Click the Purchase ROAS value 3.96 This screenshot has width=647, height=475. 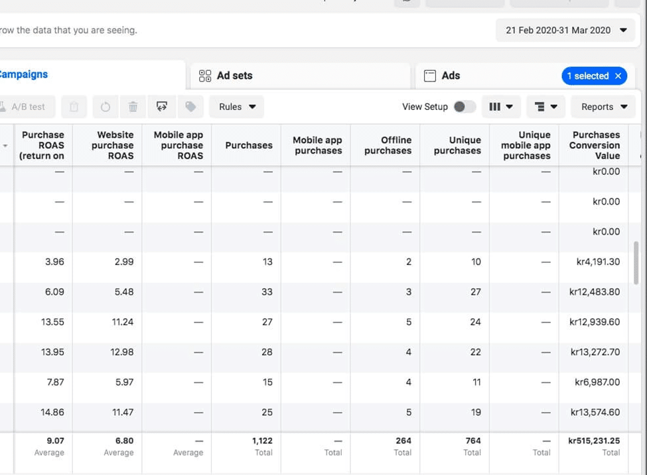(54, 262)
